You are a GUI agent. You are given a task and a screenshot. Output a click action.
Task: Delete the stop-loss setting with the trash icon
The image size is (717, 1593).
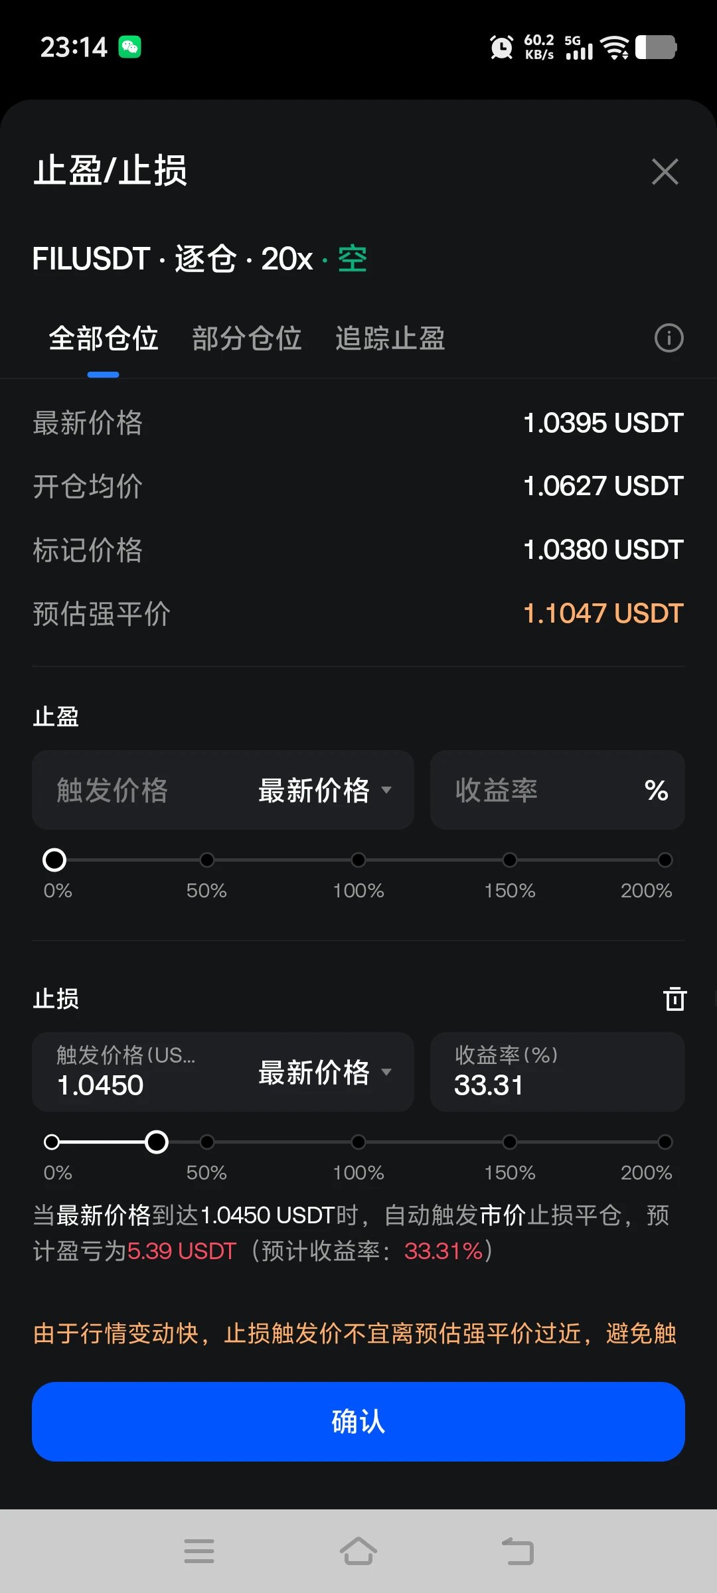tap(675, 998)
